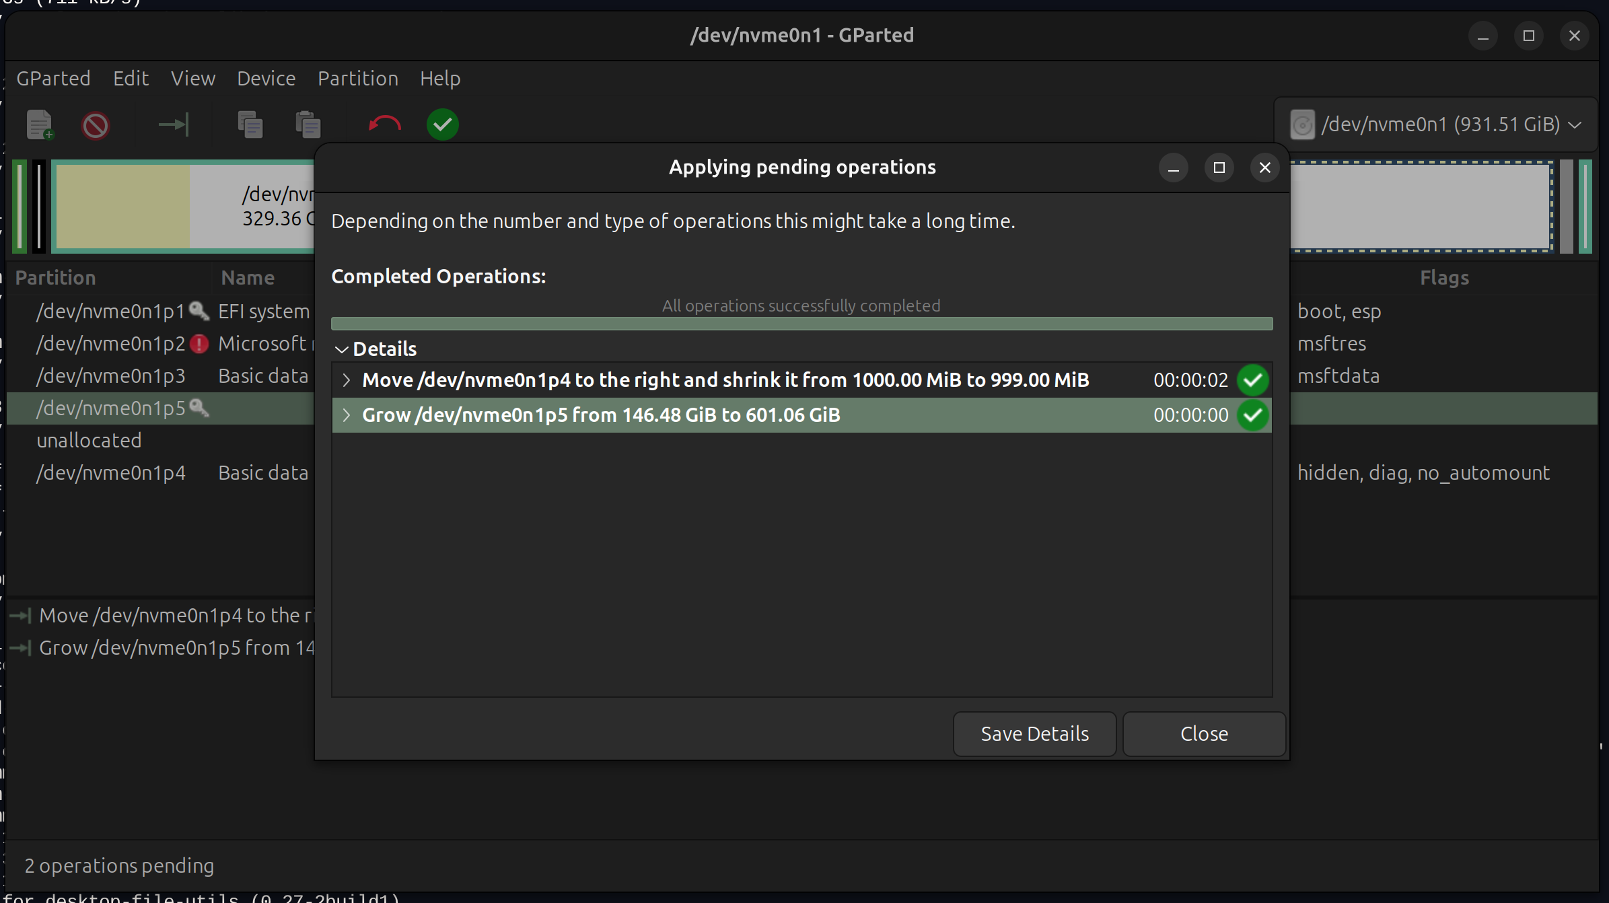Open the /dev/nvme0n1 device dropdown
1609x903 pixels.
point(1436,124)
